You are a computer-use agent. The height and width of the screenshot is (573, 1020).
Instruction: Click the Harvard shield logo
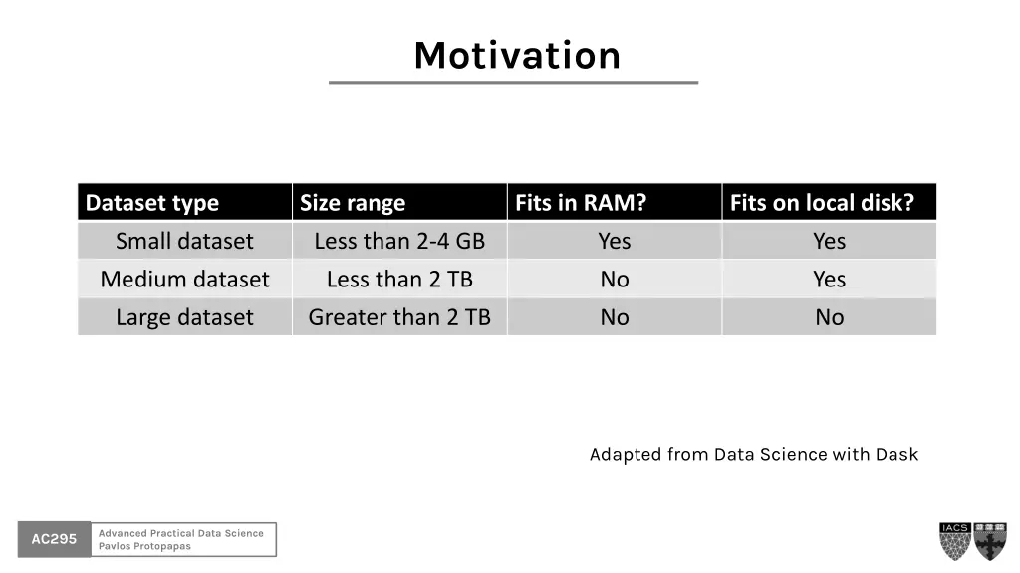pyautogui.click(x=990, y=541)
